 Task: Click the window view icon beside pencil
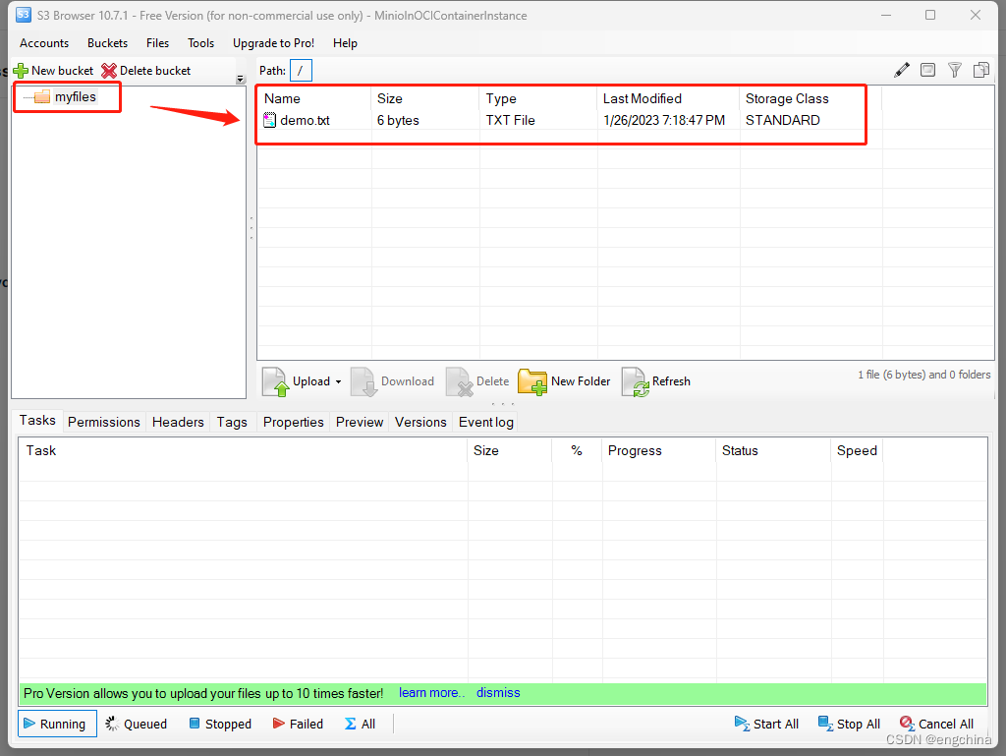point(927,70)
